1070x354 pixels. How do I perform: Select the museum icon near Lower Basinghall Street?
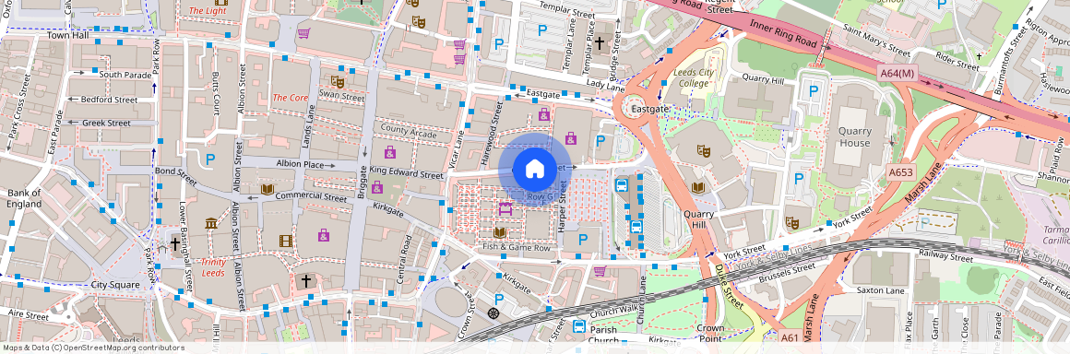(211, 223)
